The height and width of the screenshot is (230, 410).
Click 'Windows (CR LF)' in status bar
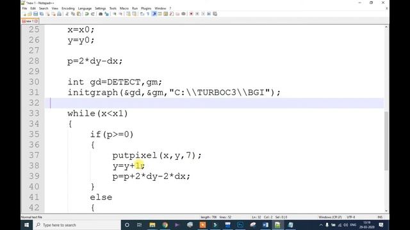pyautogui.click(x=330, y=217)
